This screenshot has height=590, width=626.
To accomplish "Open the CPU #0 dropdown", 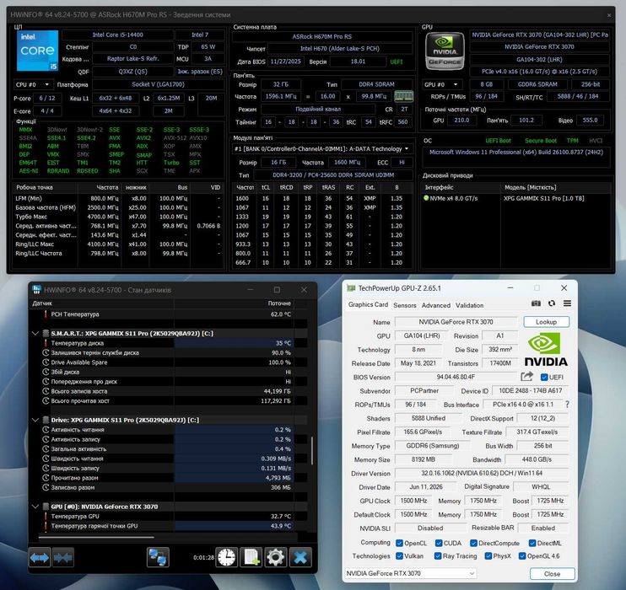I will 33,84.
